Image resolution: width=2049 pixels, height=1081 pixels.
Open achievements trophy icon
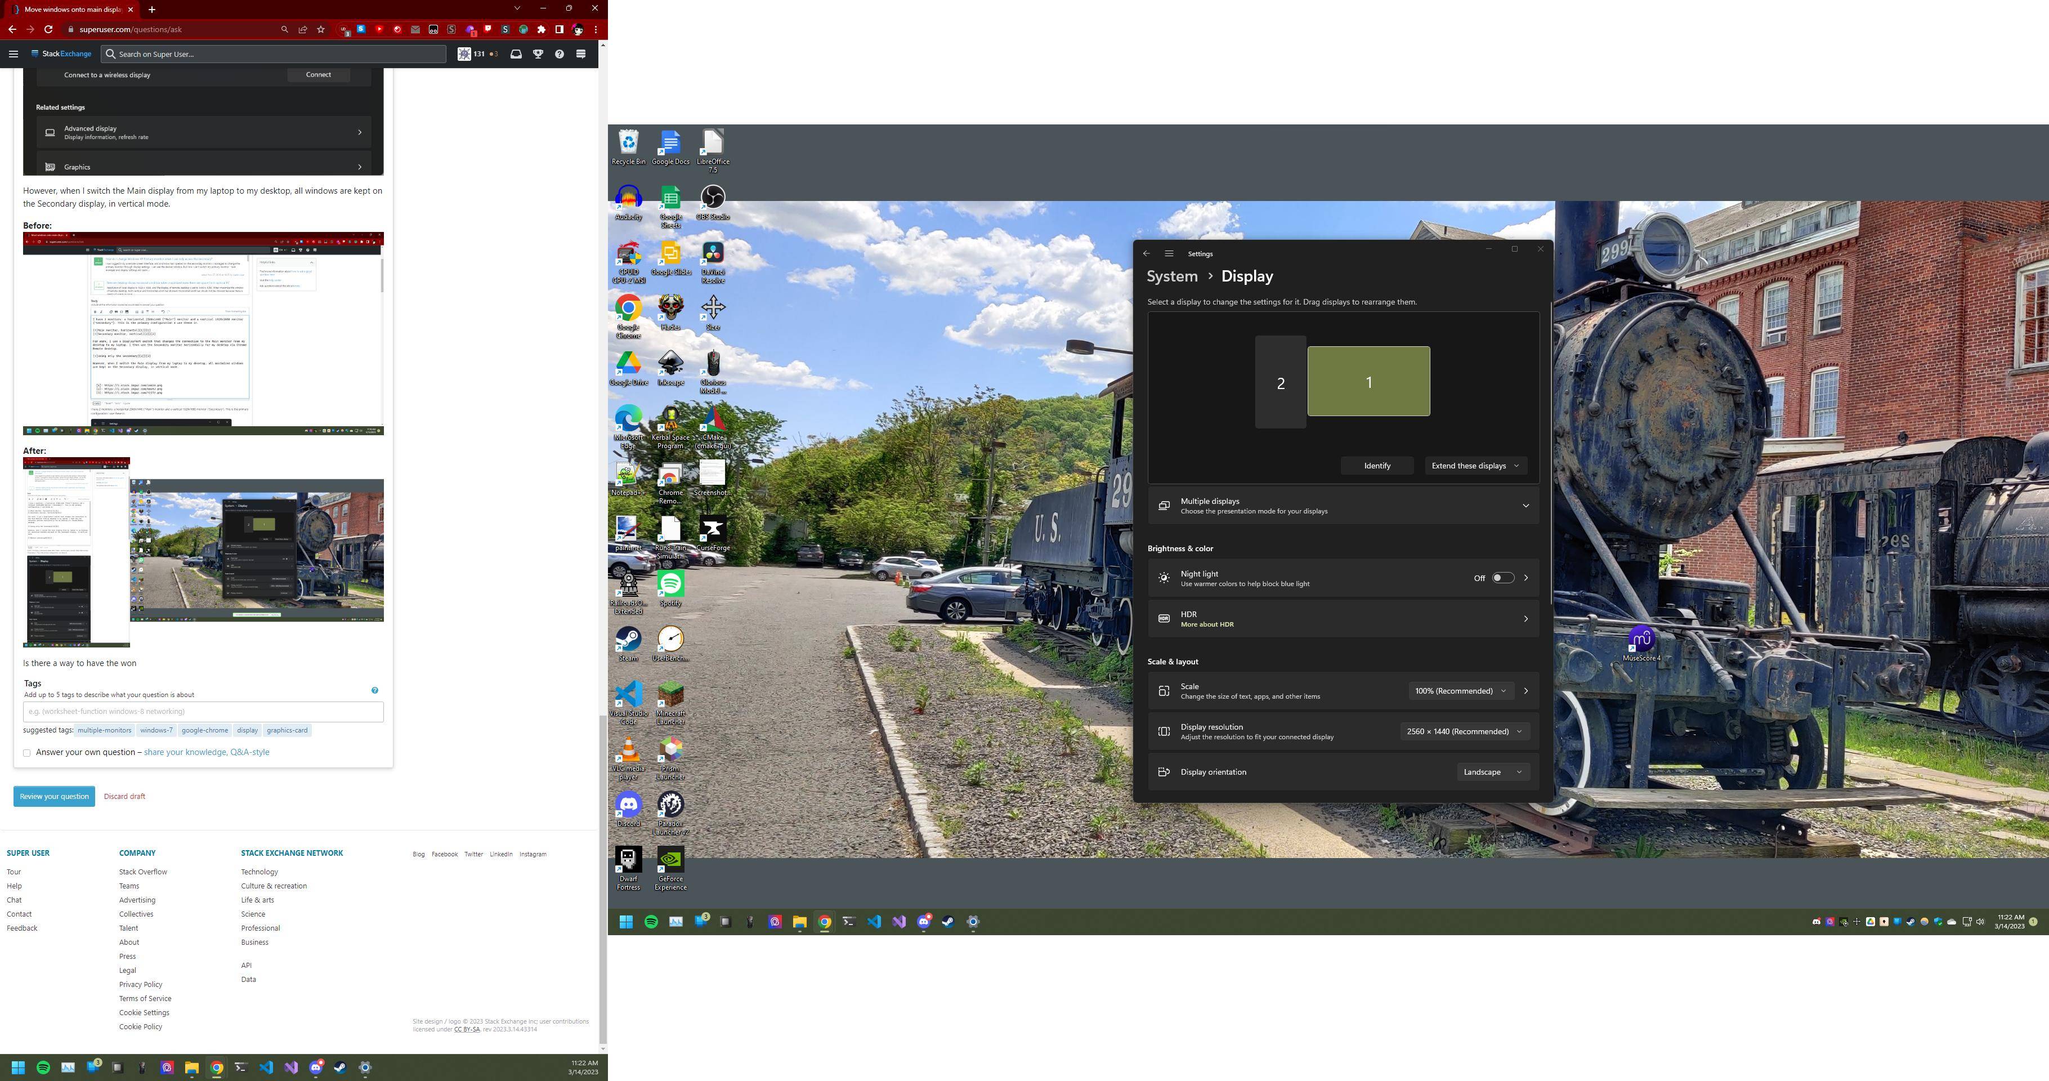[x=538, y=54]
